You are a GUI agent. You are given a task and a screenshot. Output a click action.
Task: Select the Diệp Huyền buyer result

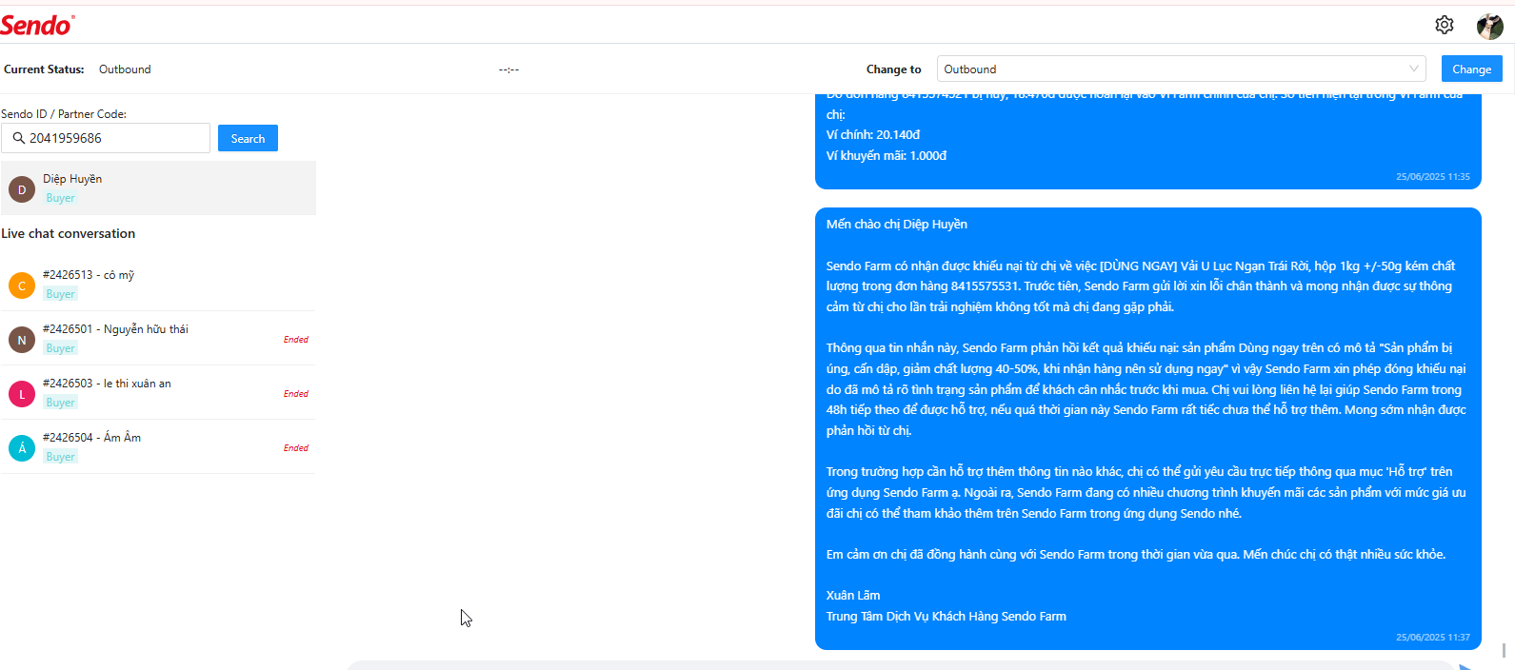point(158,188)
